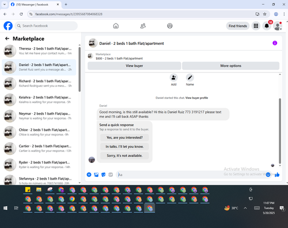Open the tab search dropdown arrow
Screen dimensions: 288x228
(x=5, y=5)
